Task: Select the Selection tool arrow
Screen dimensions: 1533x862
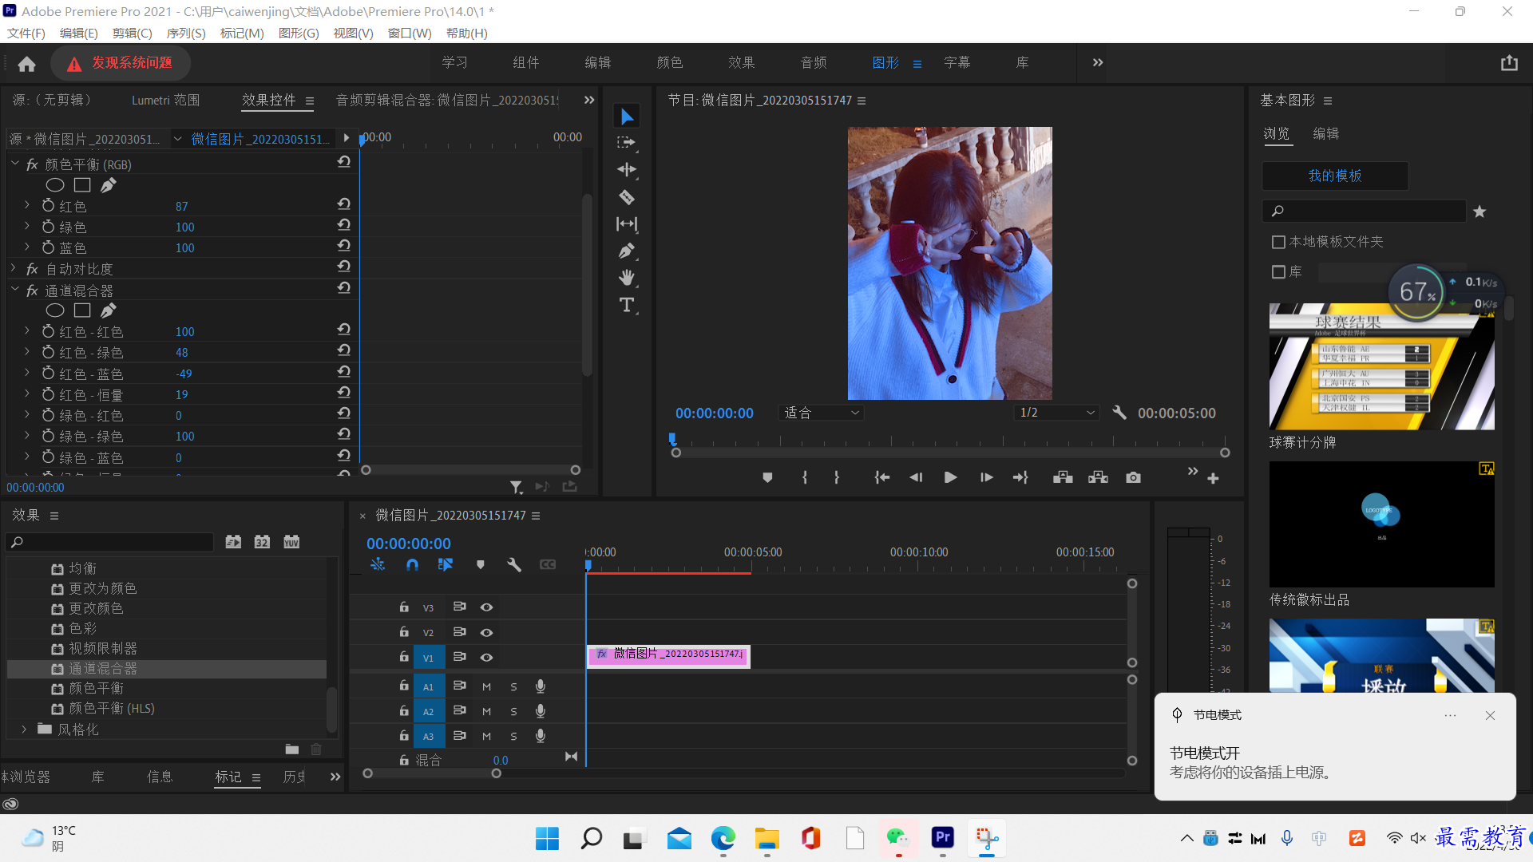Action: pyautogui.click(x=627, y=117)
